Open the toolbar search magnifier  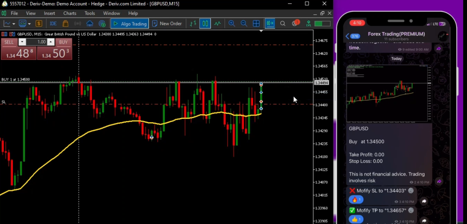[x=283, y=24]
